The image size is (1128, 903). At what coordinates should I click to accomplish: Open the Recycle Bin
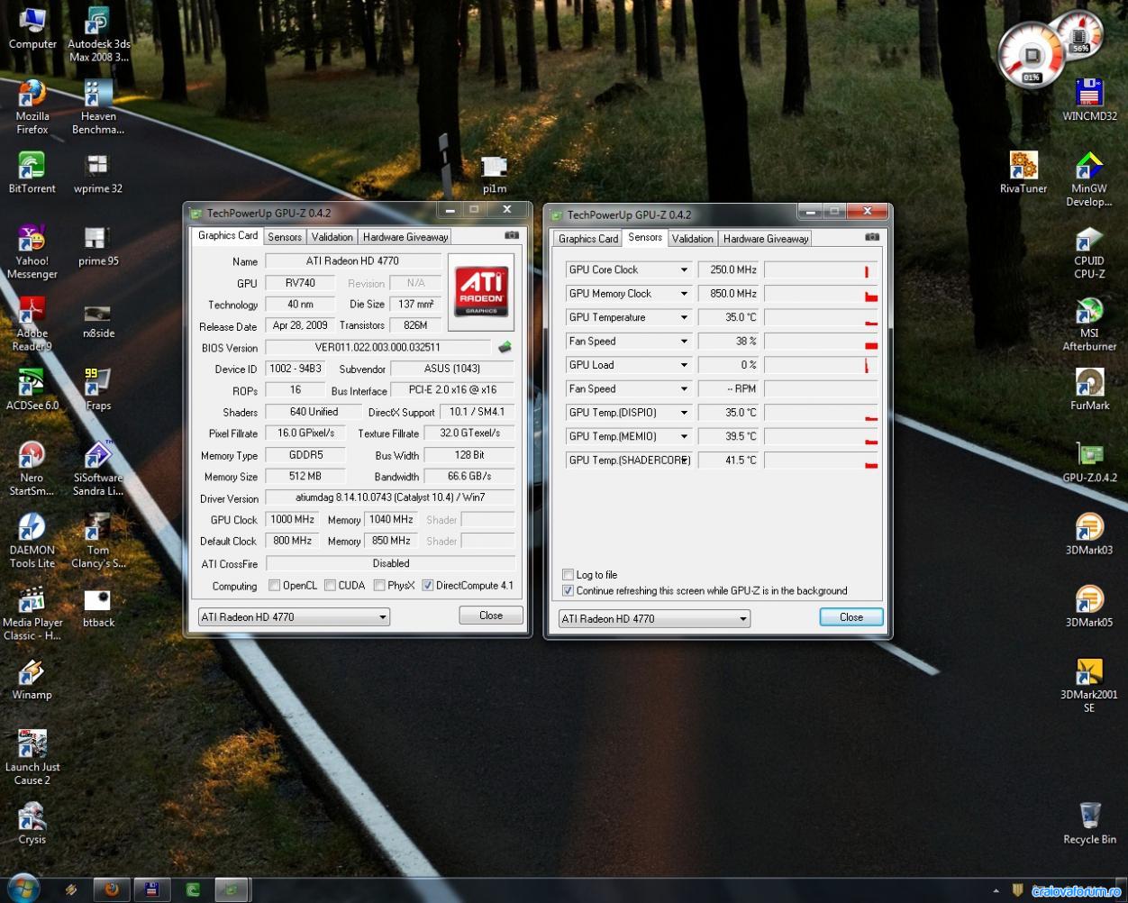[x=1089, y=824]
